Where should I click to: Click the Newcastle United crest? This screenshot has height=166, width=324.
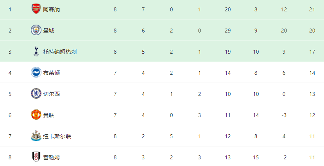(x=36, y=136)
